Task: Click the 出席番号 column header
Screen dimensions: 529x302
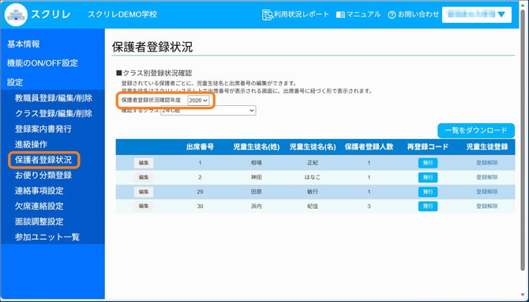Action: click(200, 147)
